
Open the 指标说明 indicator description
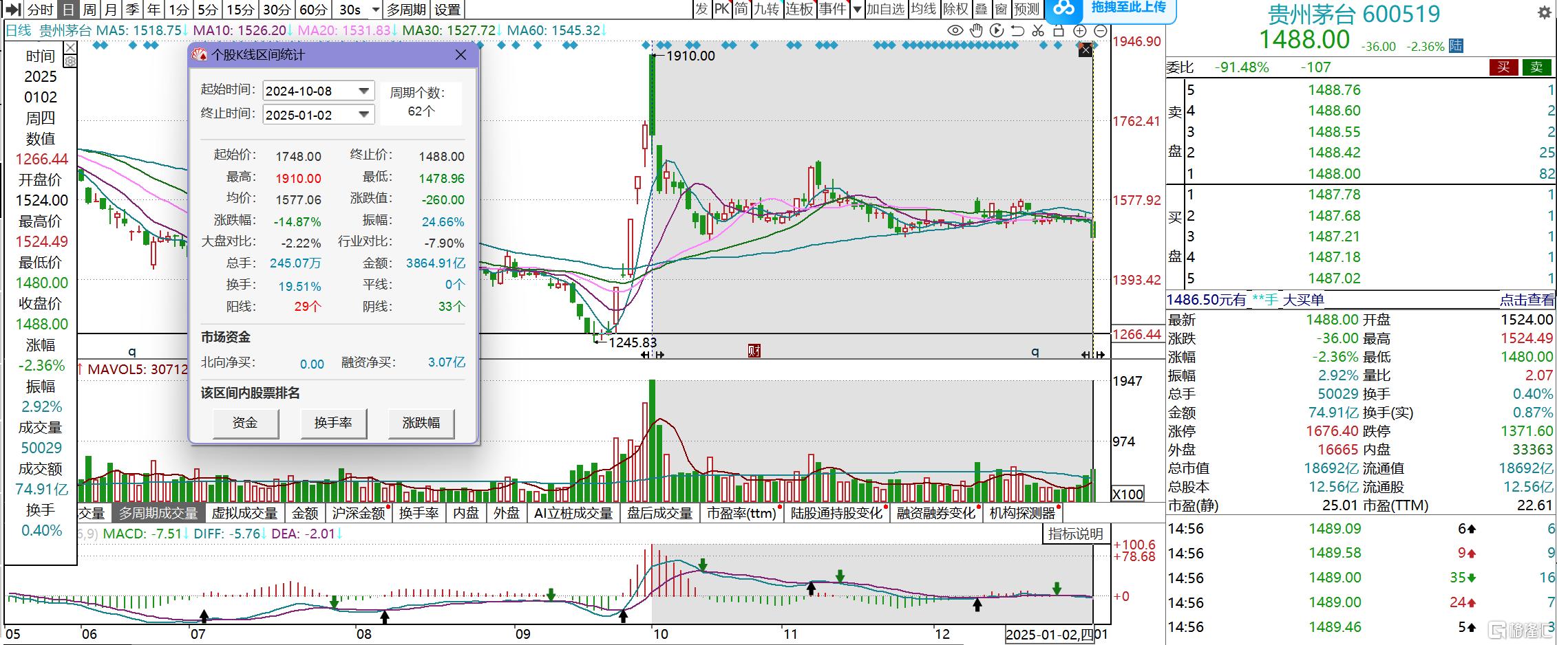click(1075, 534)
